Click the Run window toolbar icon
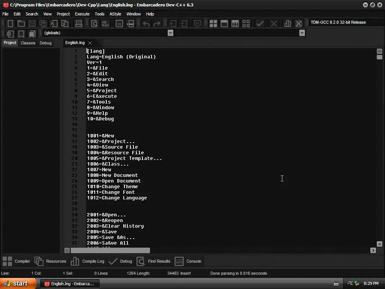 [224, 24]
